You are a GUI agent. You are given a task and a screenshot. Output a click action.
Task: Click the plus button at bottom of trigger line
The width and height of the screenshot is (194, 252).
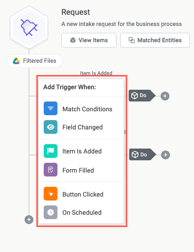pos(29,220)
